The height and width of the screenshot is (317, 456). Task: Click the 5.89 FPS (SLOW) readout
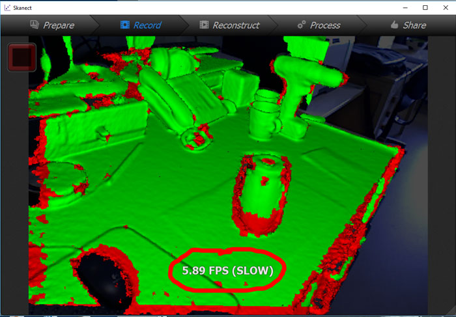pos(228,271)
